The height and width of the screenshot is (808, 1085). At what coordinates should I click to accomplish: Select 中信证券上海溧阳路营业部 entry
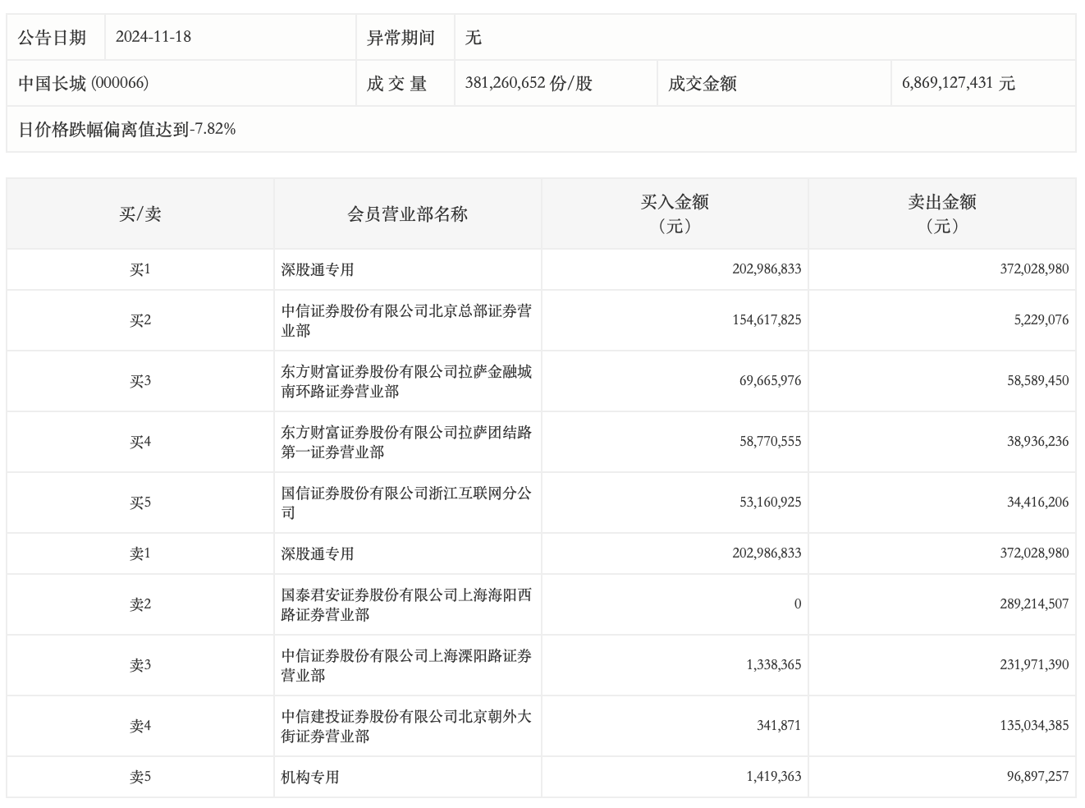406,665
